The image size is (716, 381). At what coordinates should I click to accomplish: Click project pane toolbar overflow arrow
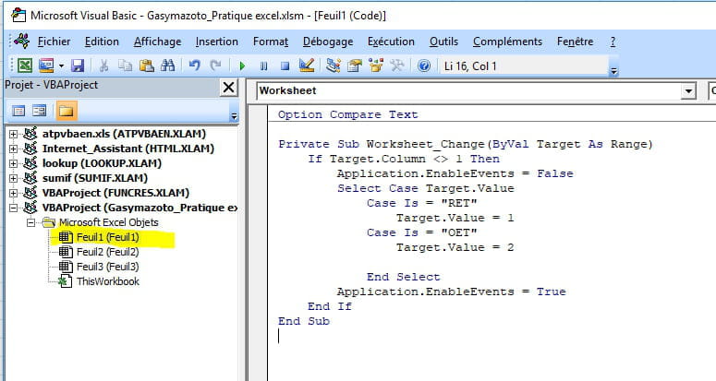pyautogui.click(x=234, y=116)
